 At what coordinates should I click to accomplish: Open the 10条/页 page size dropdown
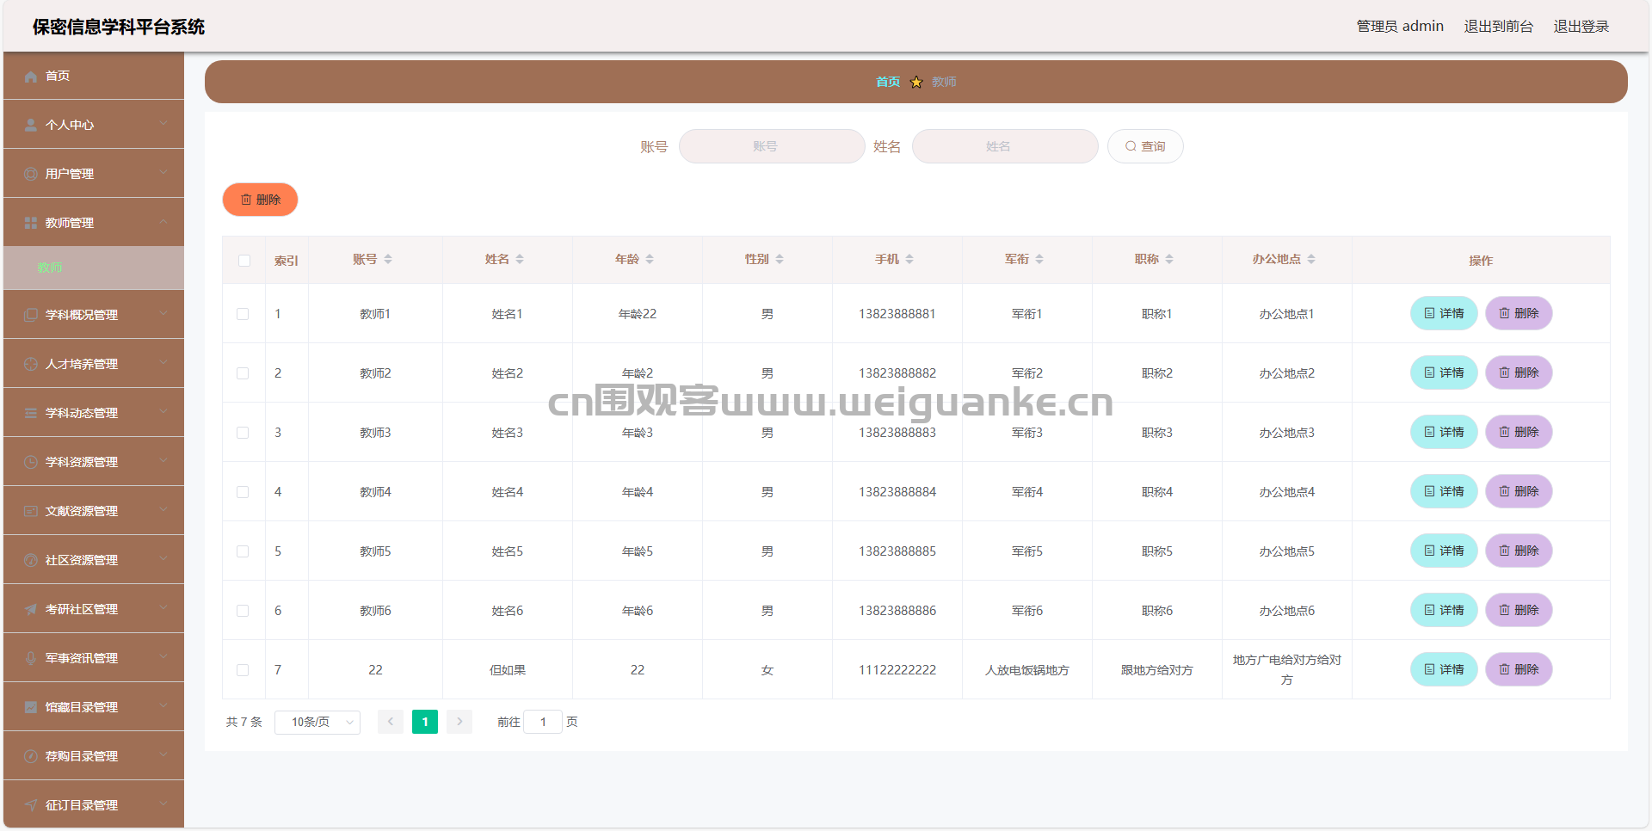(317, 723)
